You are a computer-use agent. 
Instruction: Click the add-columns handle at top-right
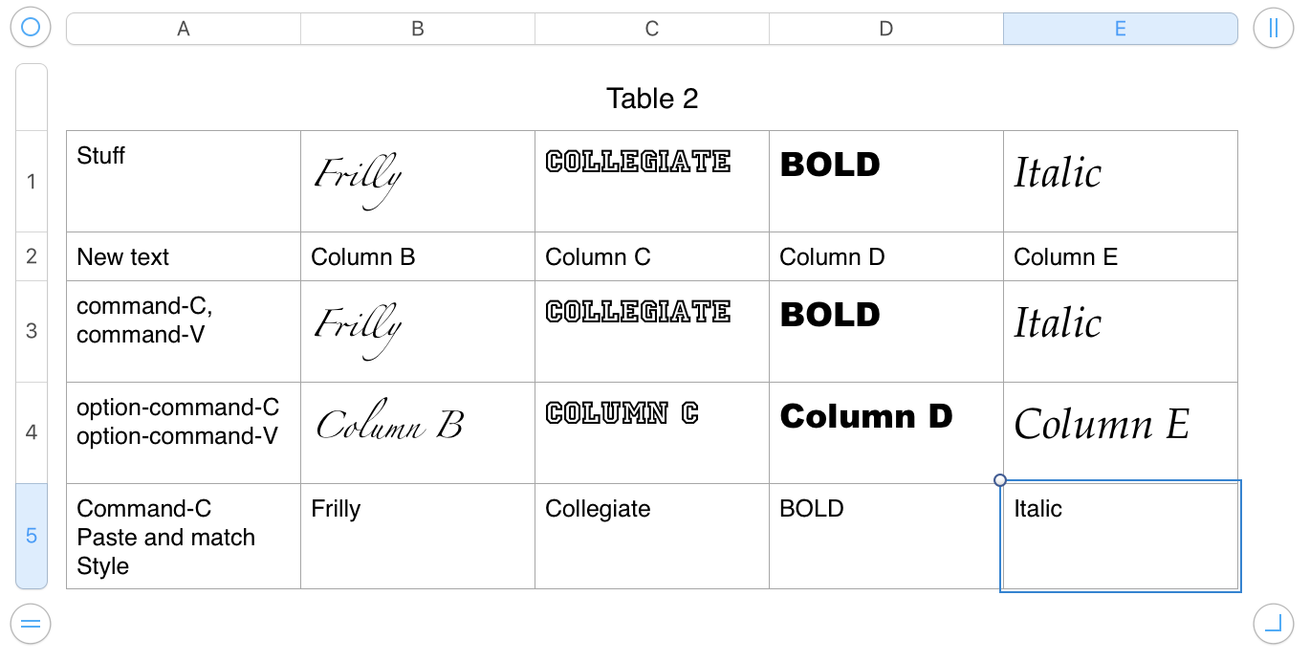(x=1273, y=28)
